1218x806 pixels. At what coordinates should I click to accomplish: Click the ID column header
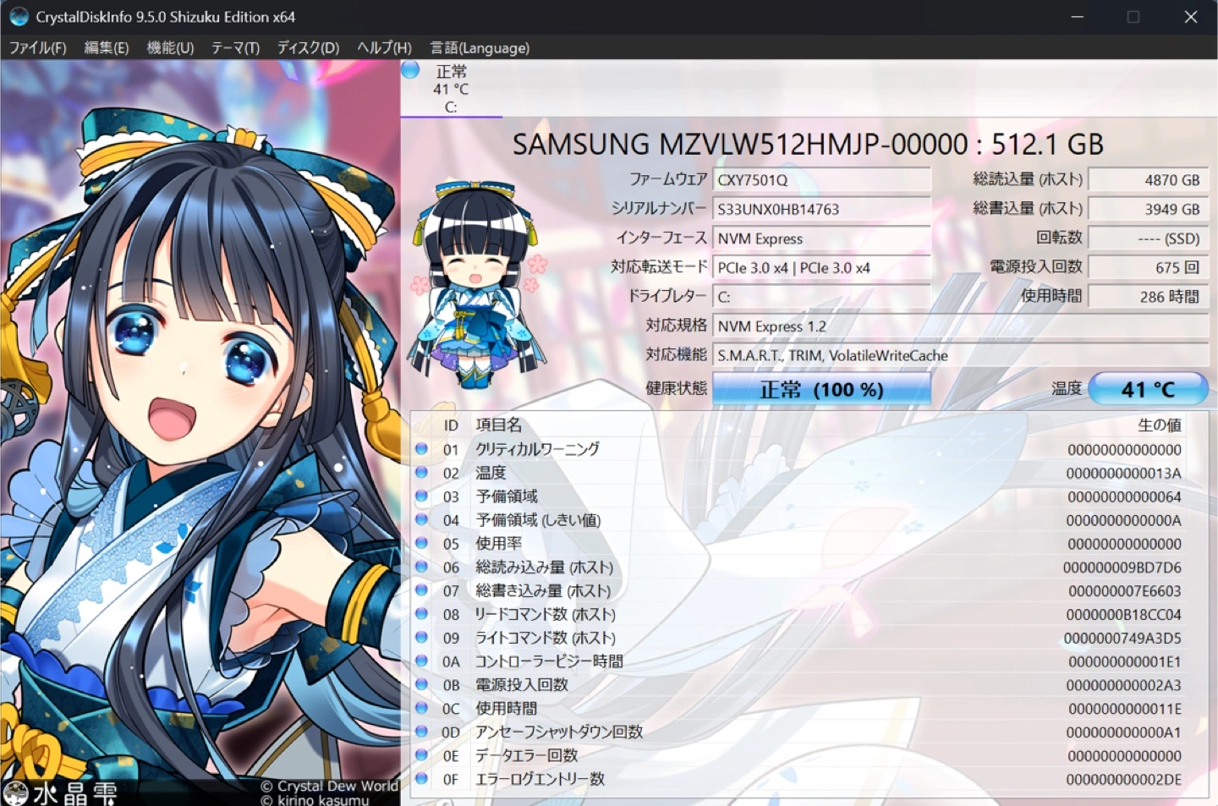451,425
